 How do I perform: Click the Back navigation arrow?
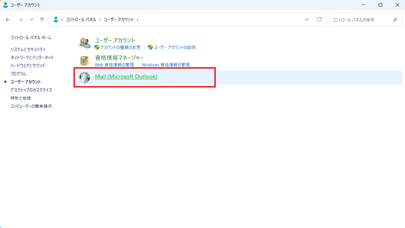click(8, 19)
